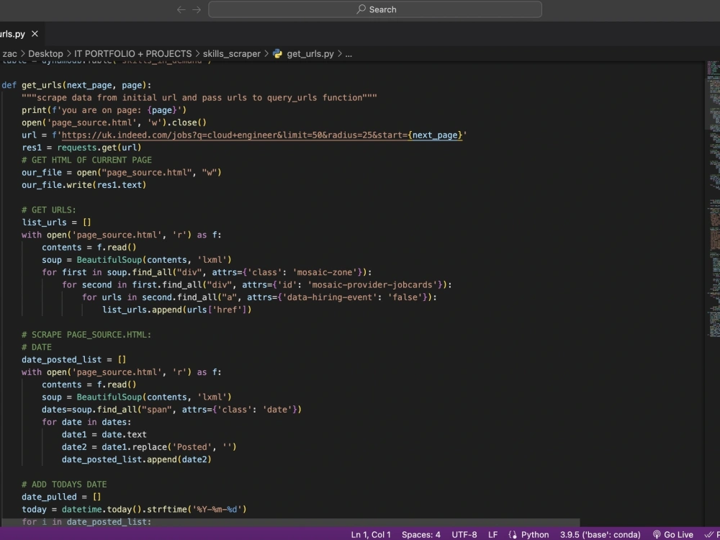This screenshot has width=720, height=540.
Task: Start the Go Live server
Action: [x=675, y=534]
